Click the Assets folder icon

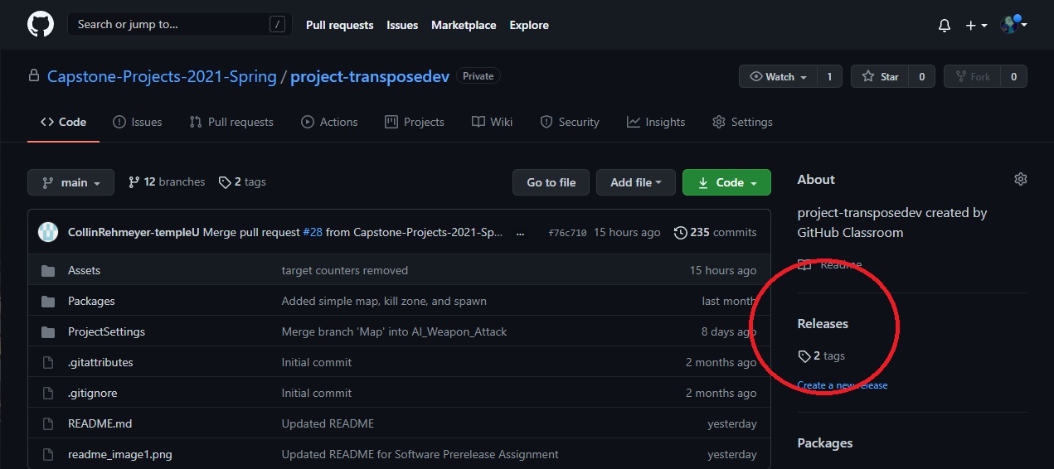[48, 270]
